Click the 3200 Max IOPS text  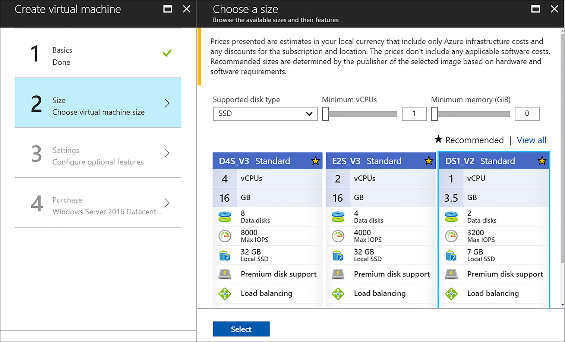481,236
